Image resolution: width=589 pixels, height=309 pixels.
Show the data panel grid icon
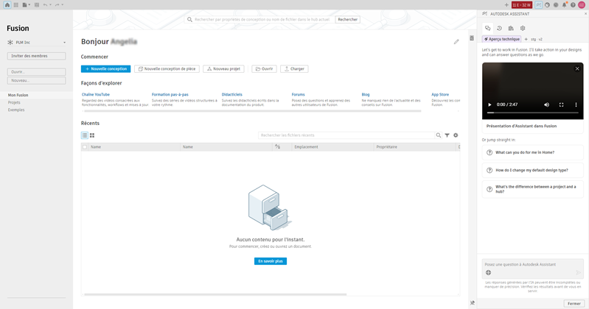pyautogui.click(x=15, y=5)
